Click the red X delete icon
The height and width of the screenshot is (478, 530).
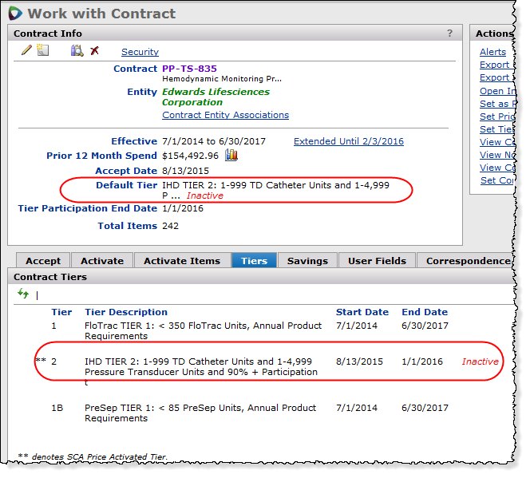click(x=94, y=51)
